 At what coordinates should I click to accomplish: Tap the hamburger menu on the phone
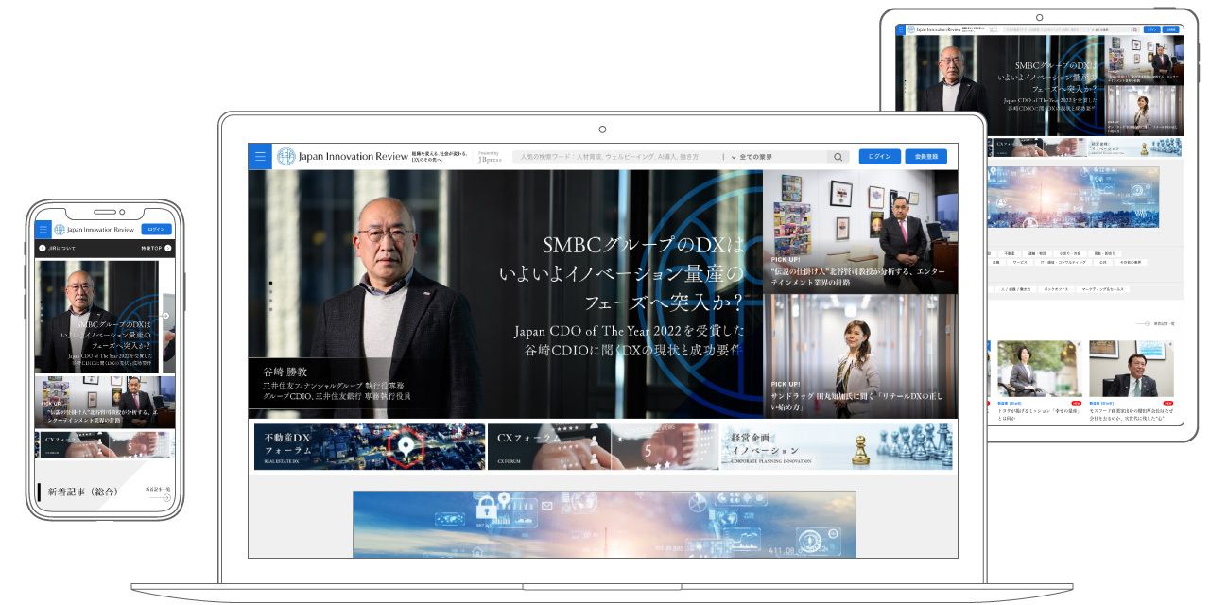[x=43, y=229]
